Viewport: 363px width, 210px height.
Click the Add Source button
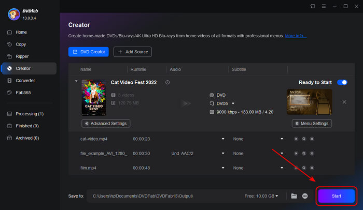(133, 52)
